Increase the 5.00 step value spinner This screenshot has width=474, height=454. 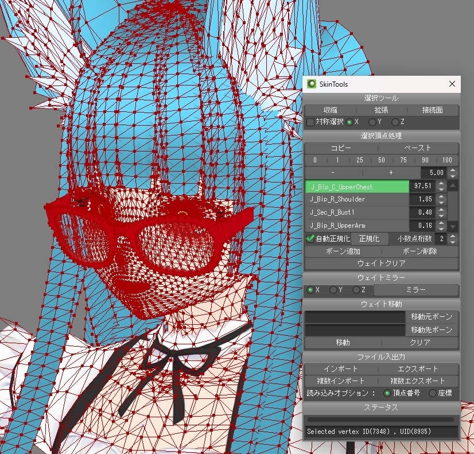click(x=453, y=170)
